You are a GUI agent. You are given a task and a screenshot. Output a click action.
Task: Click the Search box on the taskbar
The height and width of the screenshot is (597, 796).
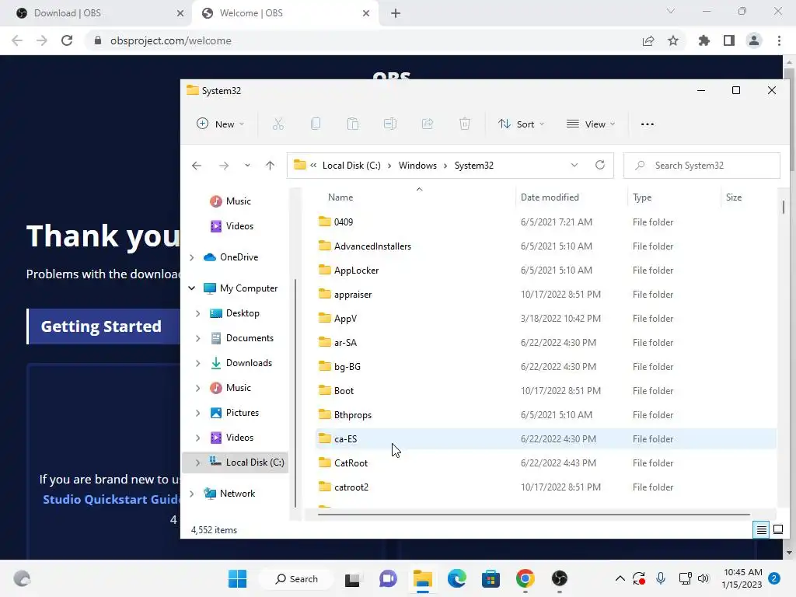(x=296, y=578)
